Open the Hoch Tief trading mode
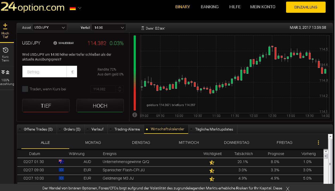Screen dimensions: 335x191 5,31
